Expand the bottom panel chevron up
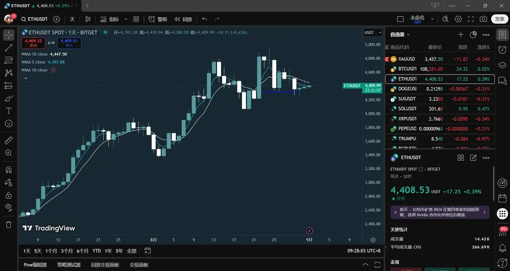The height and width of the screenshot is (271, 510). coord(365,265)
